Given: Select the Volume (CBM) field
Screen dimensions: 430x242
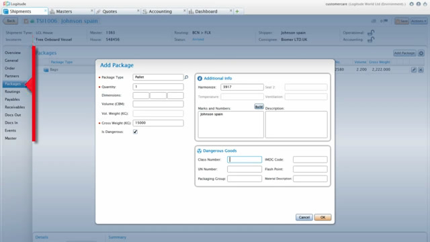Looking at the screenshot, I should coord(158,104).
